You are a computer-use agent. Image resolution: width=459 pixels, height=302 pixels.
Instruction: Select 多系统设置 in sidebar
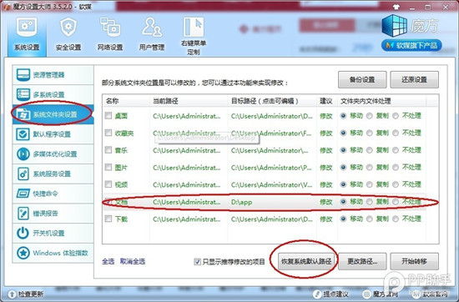[53, 94]
